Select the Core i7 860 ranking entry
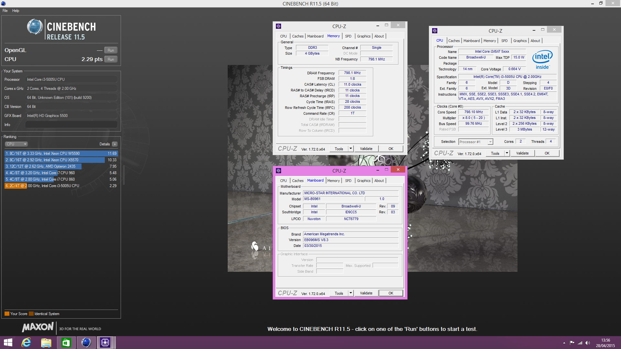This screenshot has width=621, height=349. click(61, 179)
